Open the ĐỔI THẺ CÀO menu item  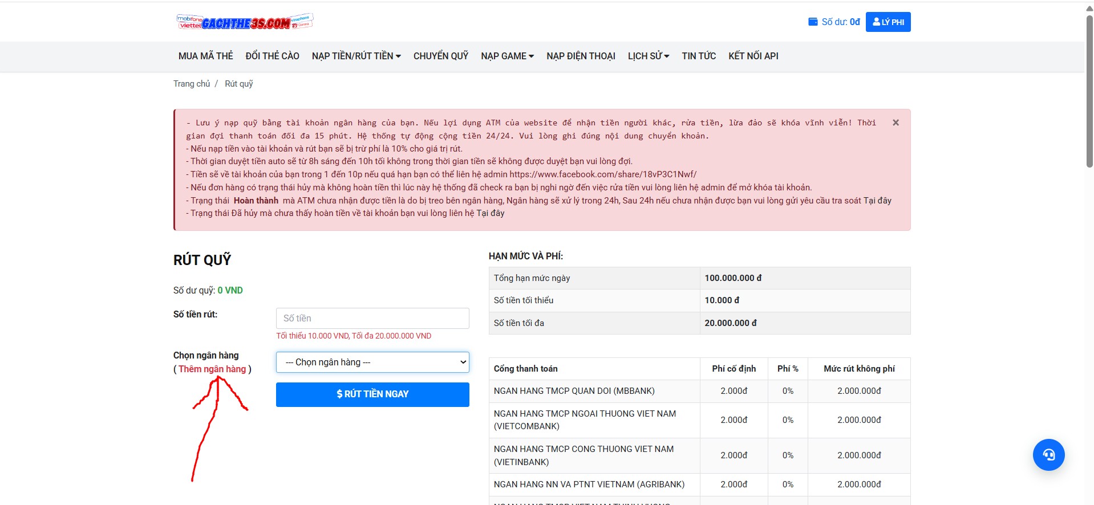click(x=272, y=56)
